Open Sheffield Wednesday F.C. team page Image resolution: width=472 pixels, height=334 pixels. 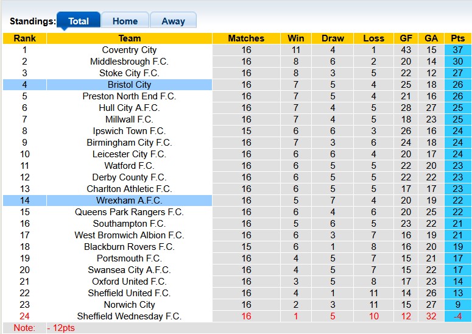129,316
